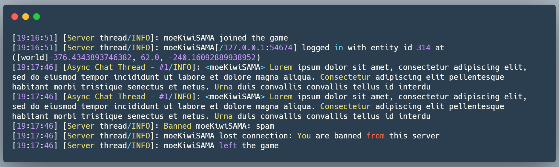This screenshot has height=167, width=559.
Task: Click the timestamp on the "left the game" line
Action: point(35,146)
